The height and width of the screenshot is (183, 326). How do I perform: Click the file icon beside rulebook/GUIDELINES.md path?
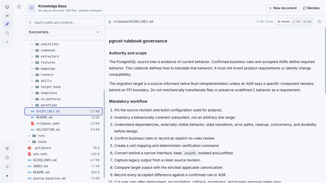110,22
